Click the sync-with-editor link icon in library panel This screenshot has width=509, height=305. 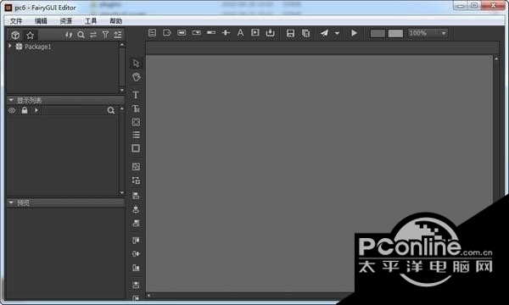point(69,35)
